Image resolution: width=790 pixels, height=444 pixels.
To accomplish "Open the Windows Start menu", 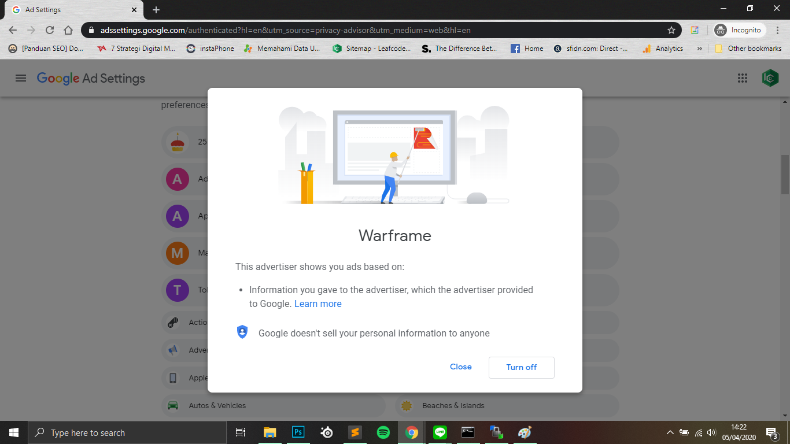I will (x=14, y=432).
